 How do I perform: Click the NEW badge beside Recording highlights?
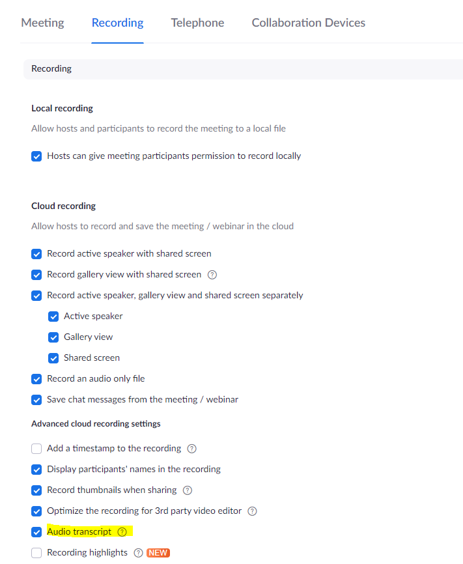coord(158,553)
